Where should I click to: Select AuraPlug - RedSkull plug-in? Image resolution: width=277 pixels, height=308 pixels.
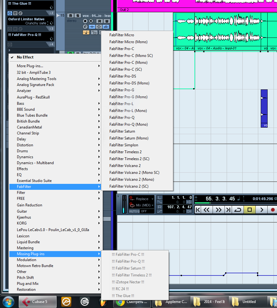click(55, 97)
